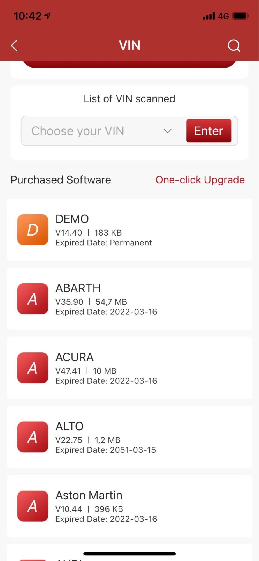The image size is (259, 561).
Task: Tap the ALTO software icon
Action: [x=33, y=437]
